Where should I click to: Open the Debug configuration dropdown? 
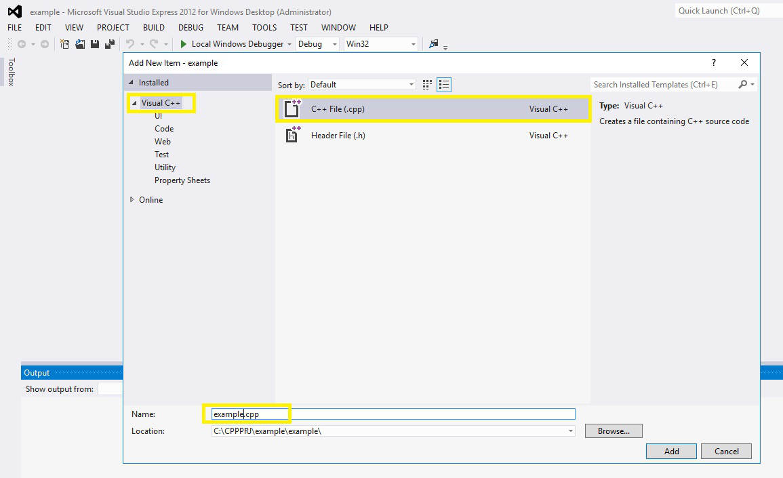point(317,44)
